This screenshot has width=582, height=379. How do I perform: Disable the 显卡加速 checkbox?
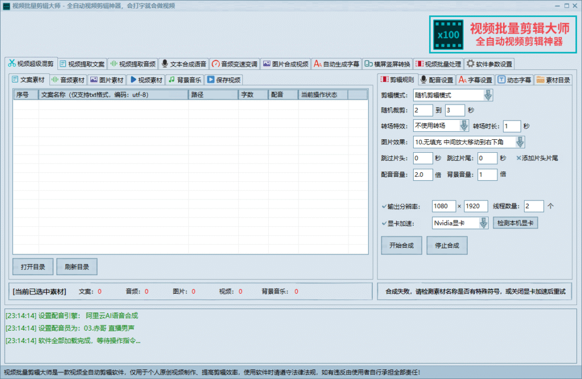[x=384, y=223]
